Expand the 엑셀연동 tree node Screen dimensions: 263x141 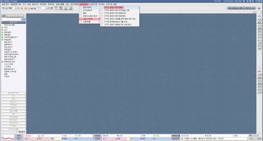[x=3, y=40]
